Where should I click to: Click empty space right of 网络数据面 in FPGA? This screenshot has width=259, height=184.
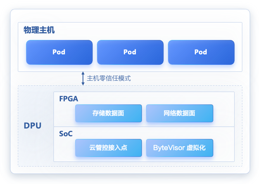[224, 113]
